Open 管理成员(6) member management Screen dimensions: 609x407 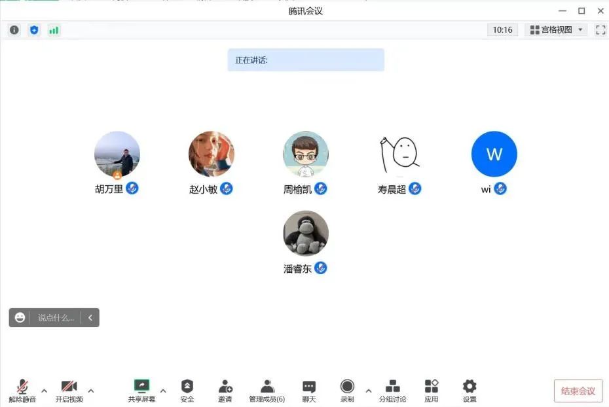pyautogui.click(x=267, y=391)
